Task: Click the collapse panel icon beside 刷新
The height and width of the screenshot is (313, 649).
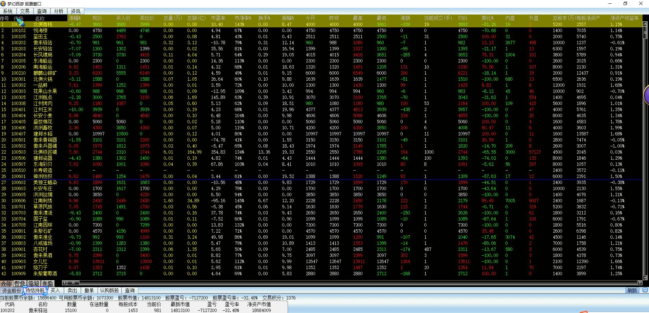Action: pyautogui.click(x=645, y=290)
